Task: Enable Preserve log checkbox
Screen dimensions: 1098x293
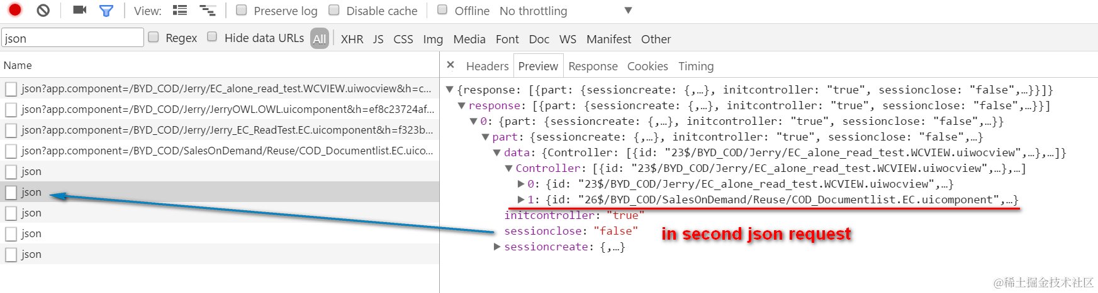Action: [242, 10]
